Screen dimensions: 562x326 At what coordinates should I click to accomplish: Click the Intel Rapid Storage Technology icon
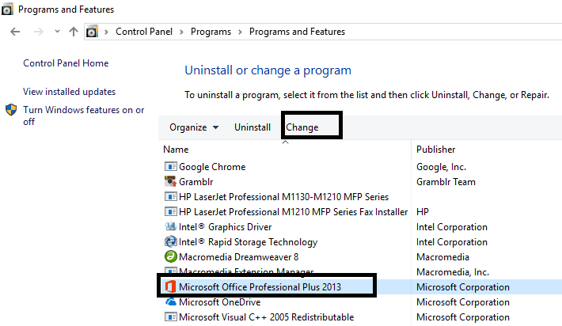click(170, 242)
